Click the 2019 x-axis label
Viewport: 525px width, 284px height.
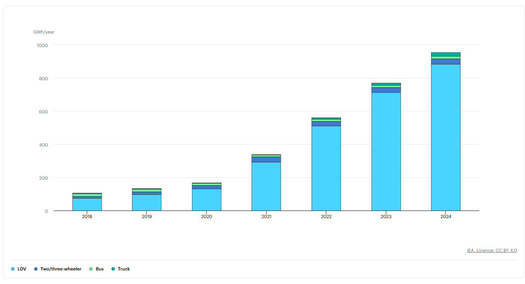pyautogui.click(x=147, y=217)
